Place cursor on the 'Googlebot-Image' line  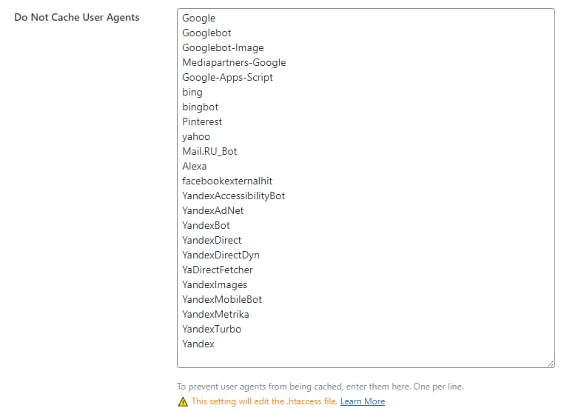[x=223, y=47]
